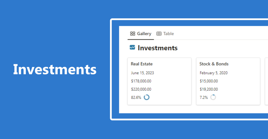268x139 pixels.
Task: Click the Investments chart icon
Action: pos(132,47)
